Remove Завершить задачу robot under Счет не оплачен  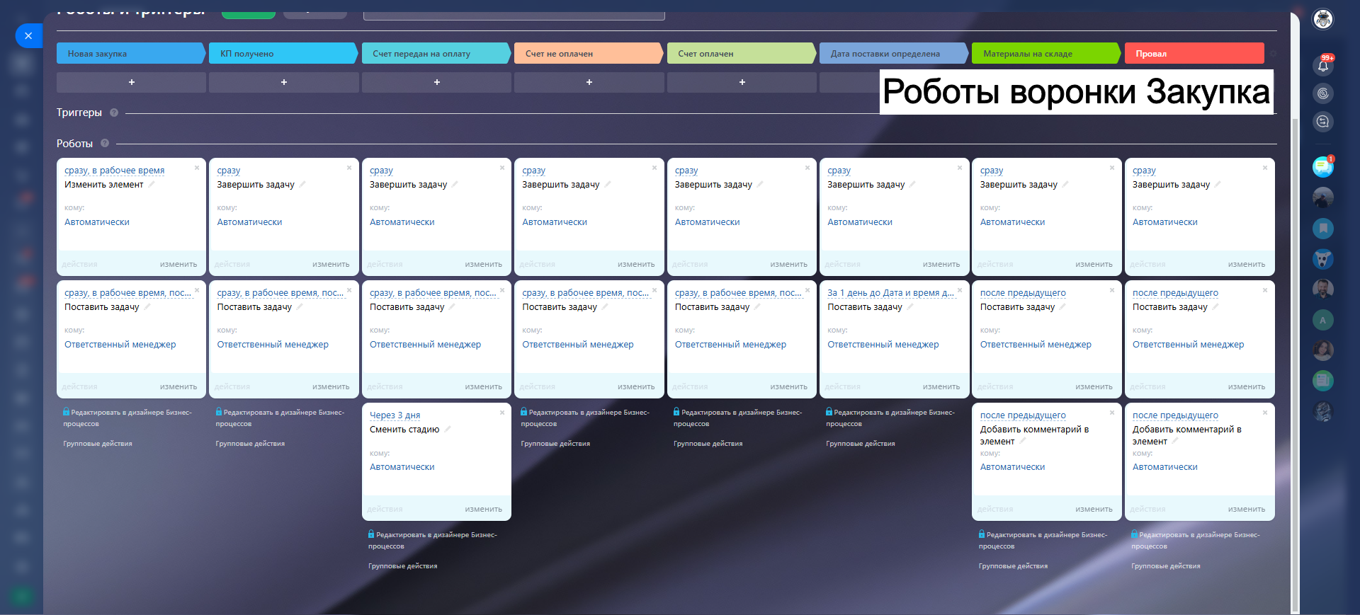click(654, 168)
